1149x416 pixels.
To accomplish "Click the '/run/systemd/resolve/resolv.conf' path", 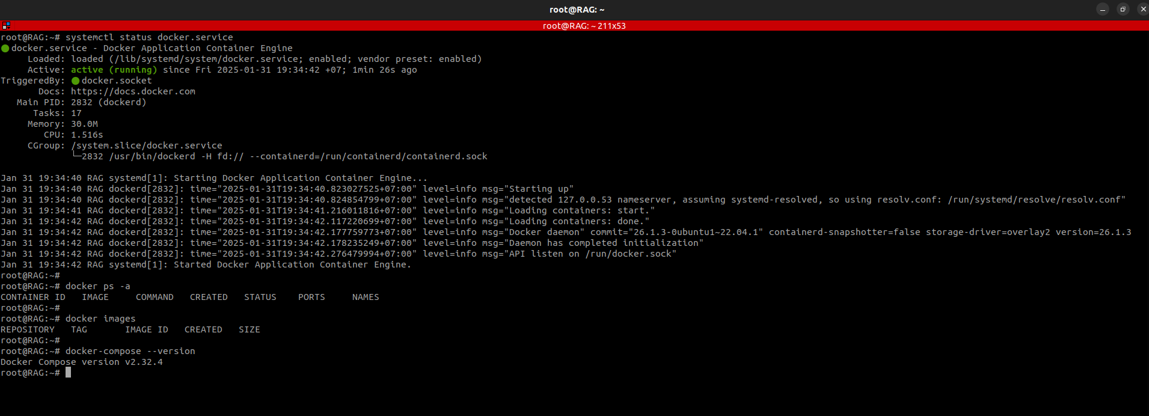I will click(x=1034, y=200).
